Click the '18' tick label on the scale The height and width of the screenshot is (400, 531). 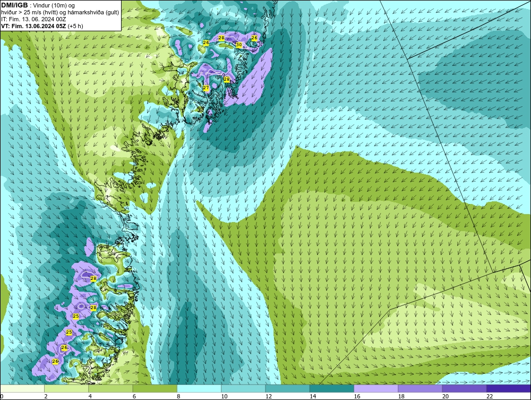[401, 396]
